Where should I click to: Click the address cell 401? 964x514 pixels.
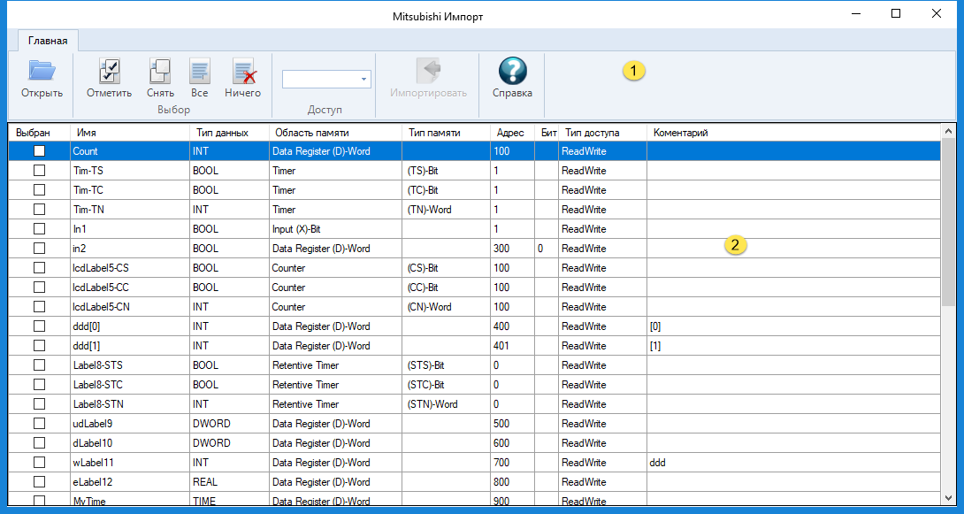(x=512, y=346)
